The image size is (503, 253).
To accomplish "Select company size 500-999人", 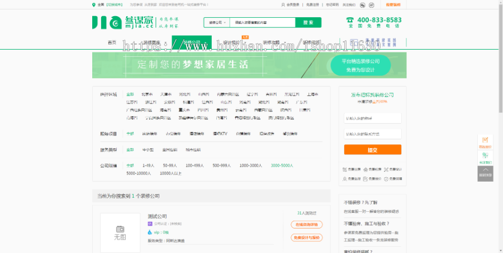I will click(x=222, y=166).
